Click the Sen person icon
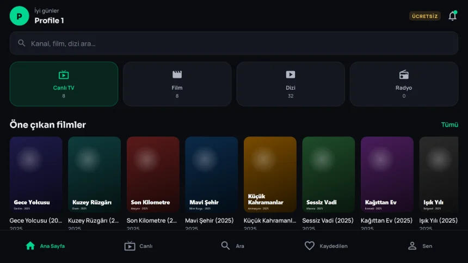 [x=412, y=246]
